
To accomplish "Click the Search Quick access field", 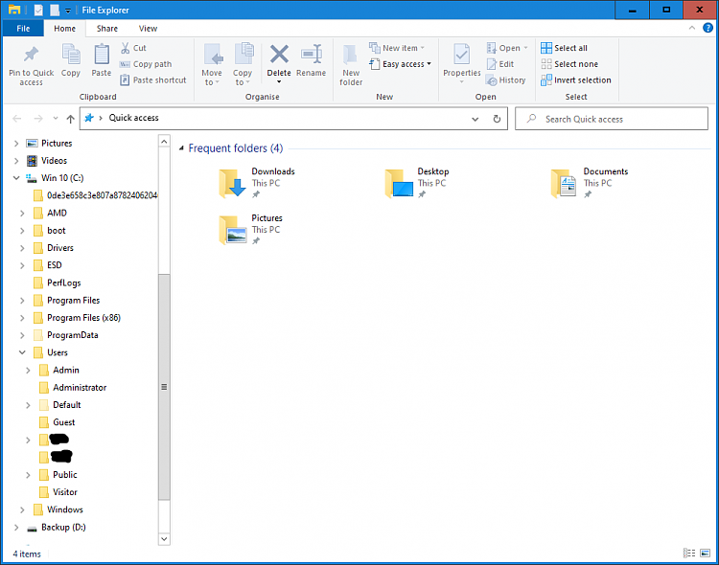I will [x=612, y=119].
